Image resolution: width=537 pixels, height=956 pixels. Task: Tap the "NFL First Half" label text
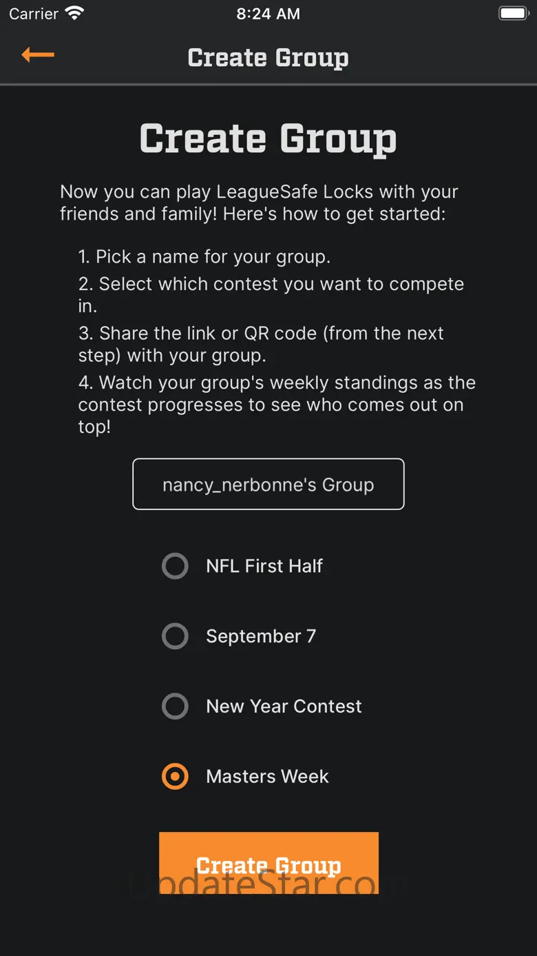(x=264, y=567)
